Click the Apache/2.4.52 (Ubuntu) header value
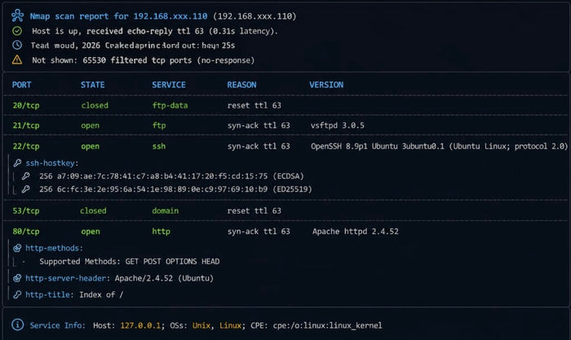This screenshot has width=571, height=340. pos(164,278)
